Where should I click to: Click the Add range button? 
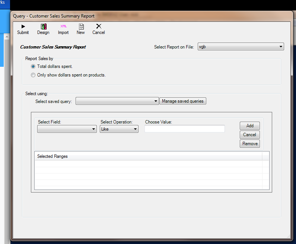pyautogui.click(x=250, y=126)
